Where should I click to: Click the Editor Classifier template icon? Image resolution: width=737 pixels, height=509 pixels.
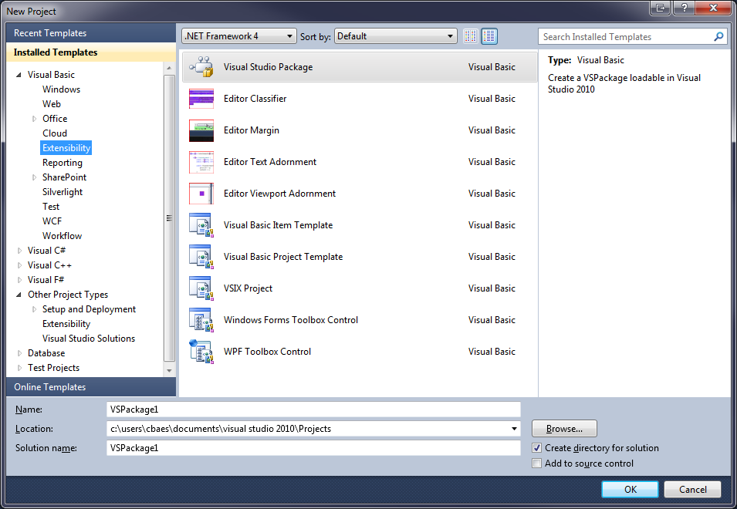coord(201,99)
